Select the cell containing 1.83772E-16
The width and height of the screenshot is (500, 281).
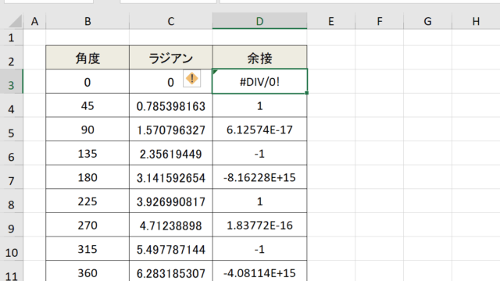coord(259,225)
